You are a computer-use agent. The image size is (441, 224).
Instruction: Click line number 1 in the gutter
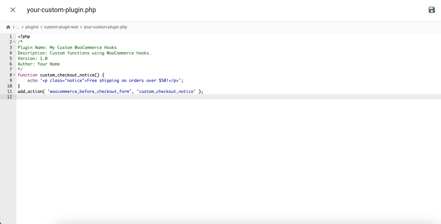(11, 36)
